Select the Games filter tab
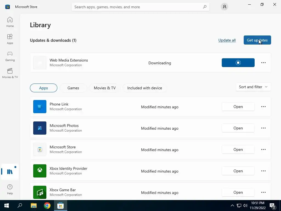This screenshot has height=211, width=281. [x=73, y=88]
